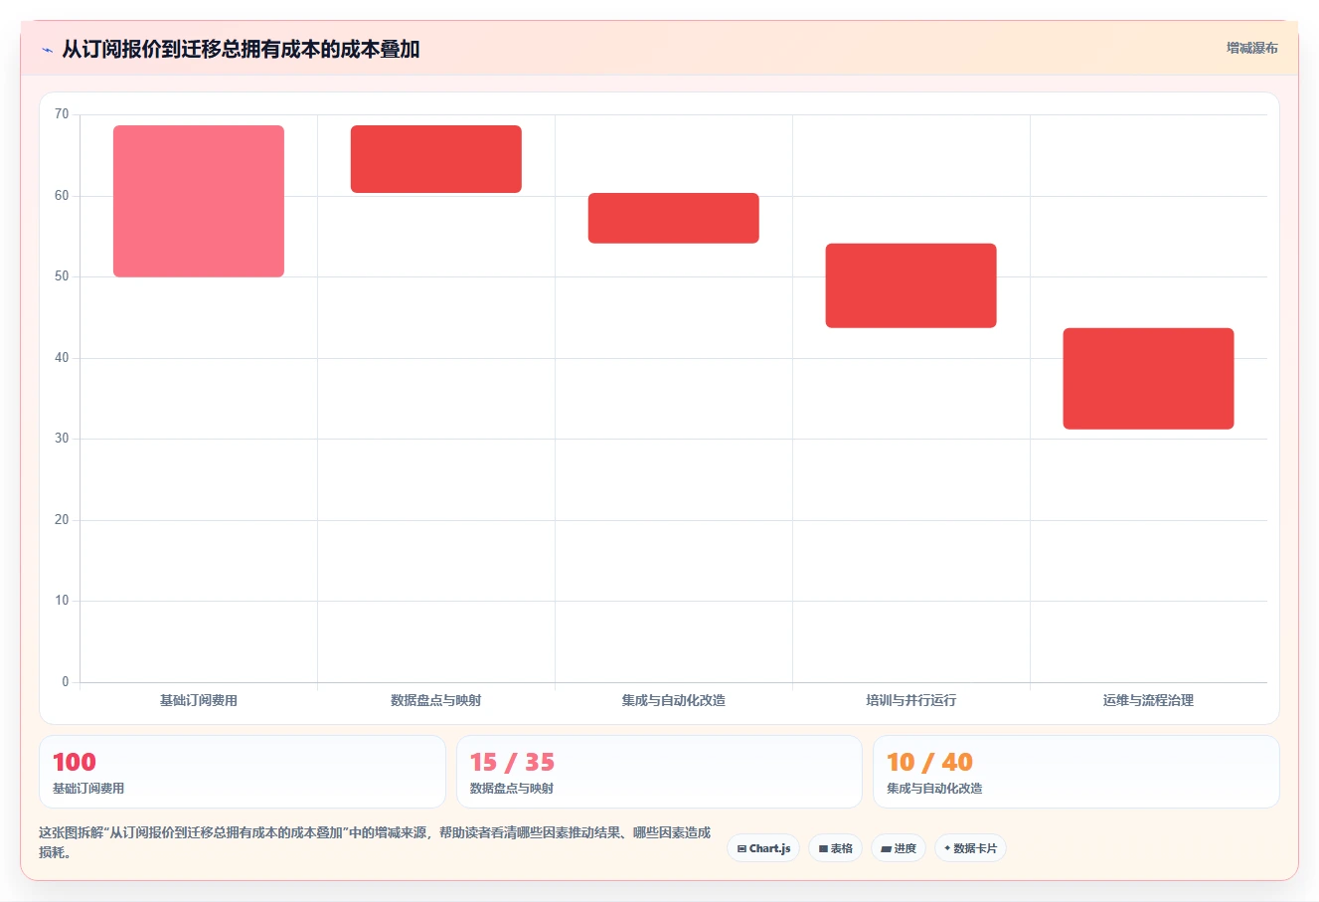Click the x-axis label 运维与流程治理
The image size is (1319, 902).
click(x=1149, y=700)
